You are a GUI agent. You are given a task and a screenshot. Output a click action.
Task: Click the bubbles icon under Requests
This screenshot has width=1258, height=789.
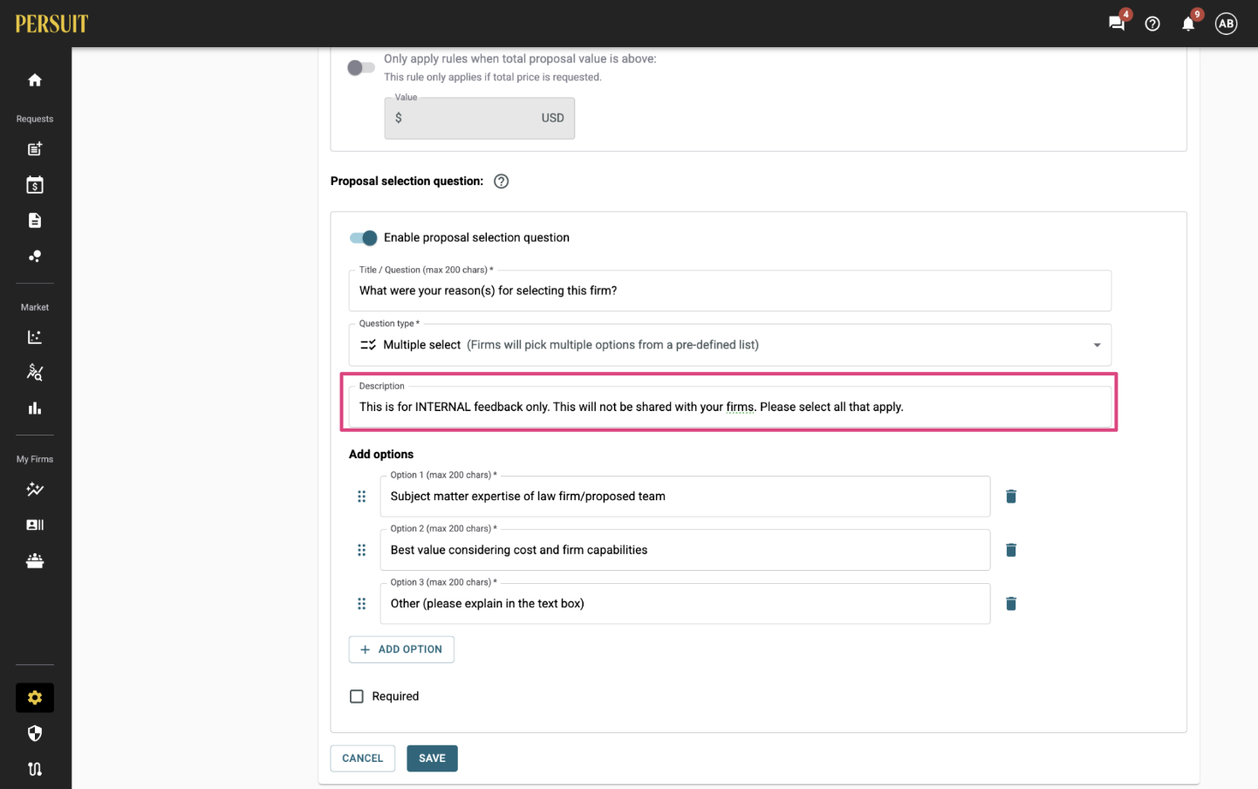click(35, 257)
